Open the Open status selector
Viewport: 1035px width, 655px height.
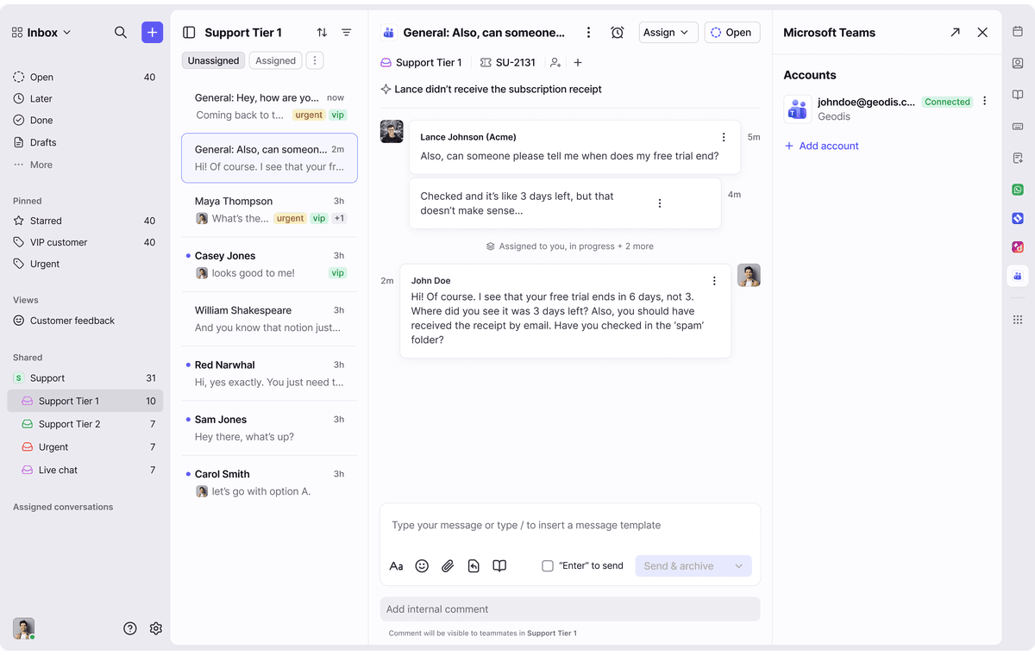coord(732,33)
